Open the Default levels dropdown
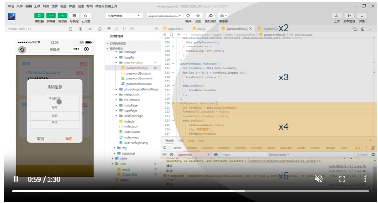This screenshot has height=203, width=378. [x=279, y=155]
